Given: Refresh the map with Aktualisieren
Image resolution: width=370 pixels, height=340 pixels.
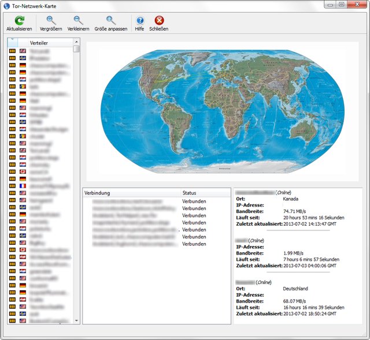Looking at the screenshot, I should point(19,24).
